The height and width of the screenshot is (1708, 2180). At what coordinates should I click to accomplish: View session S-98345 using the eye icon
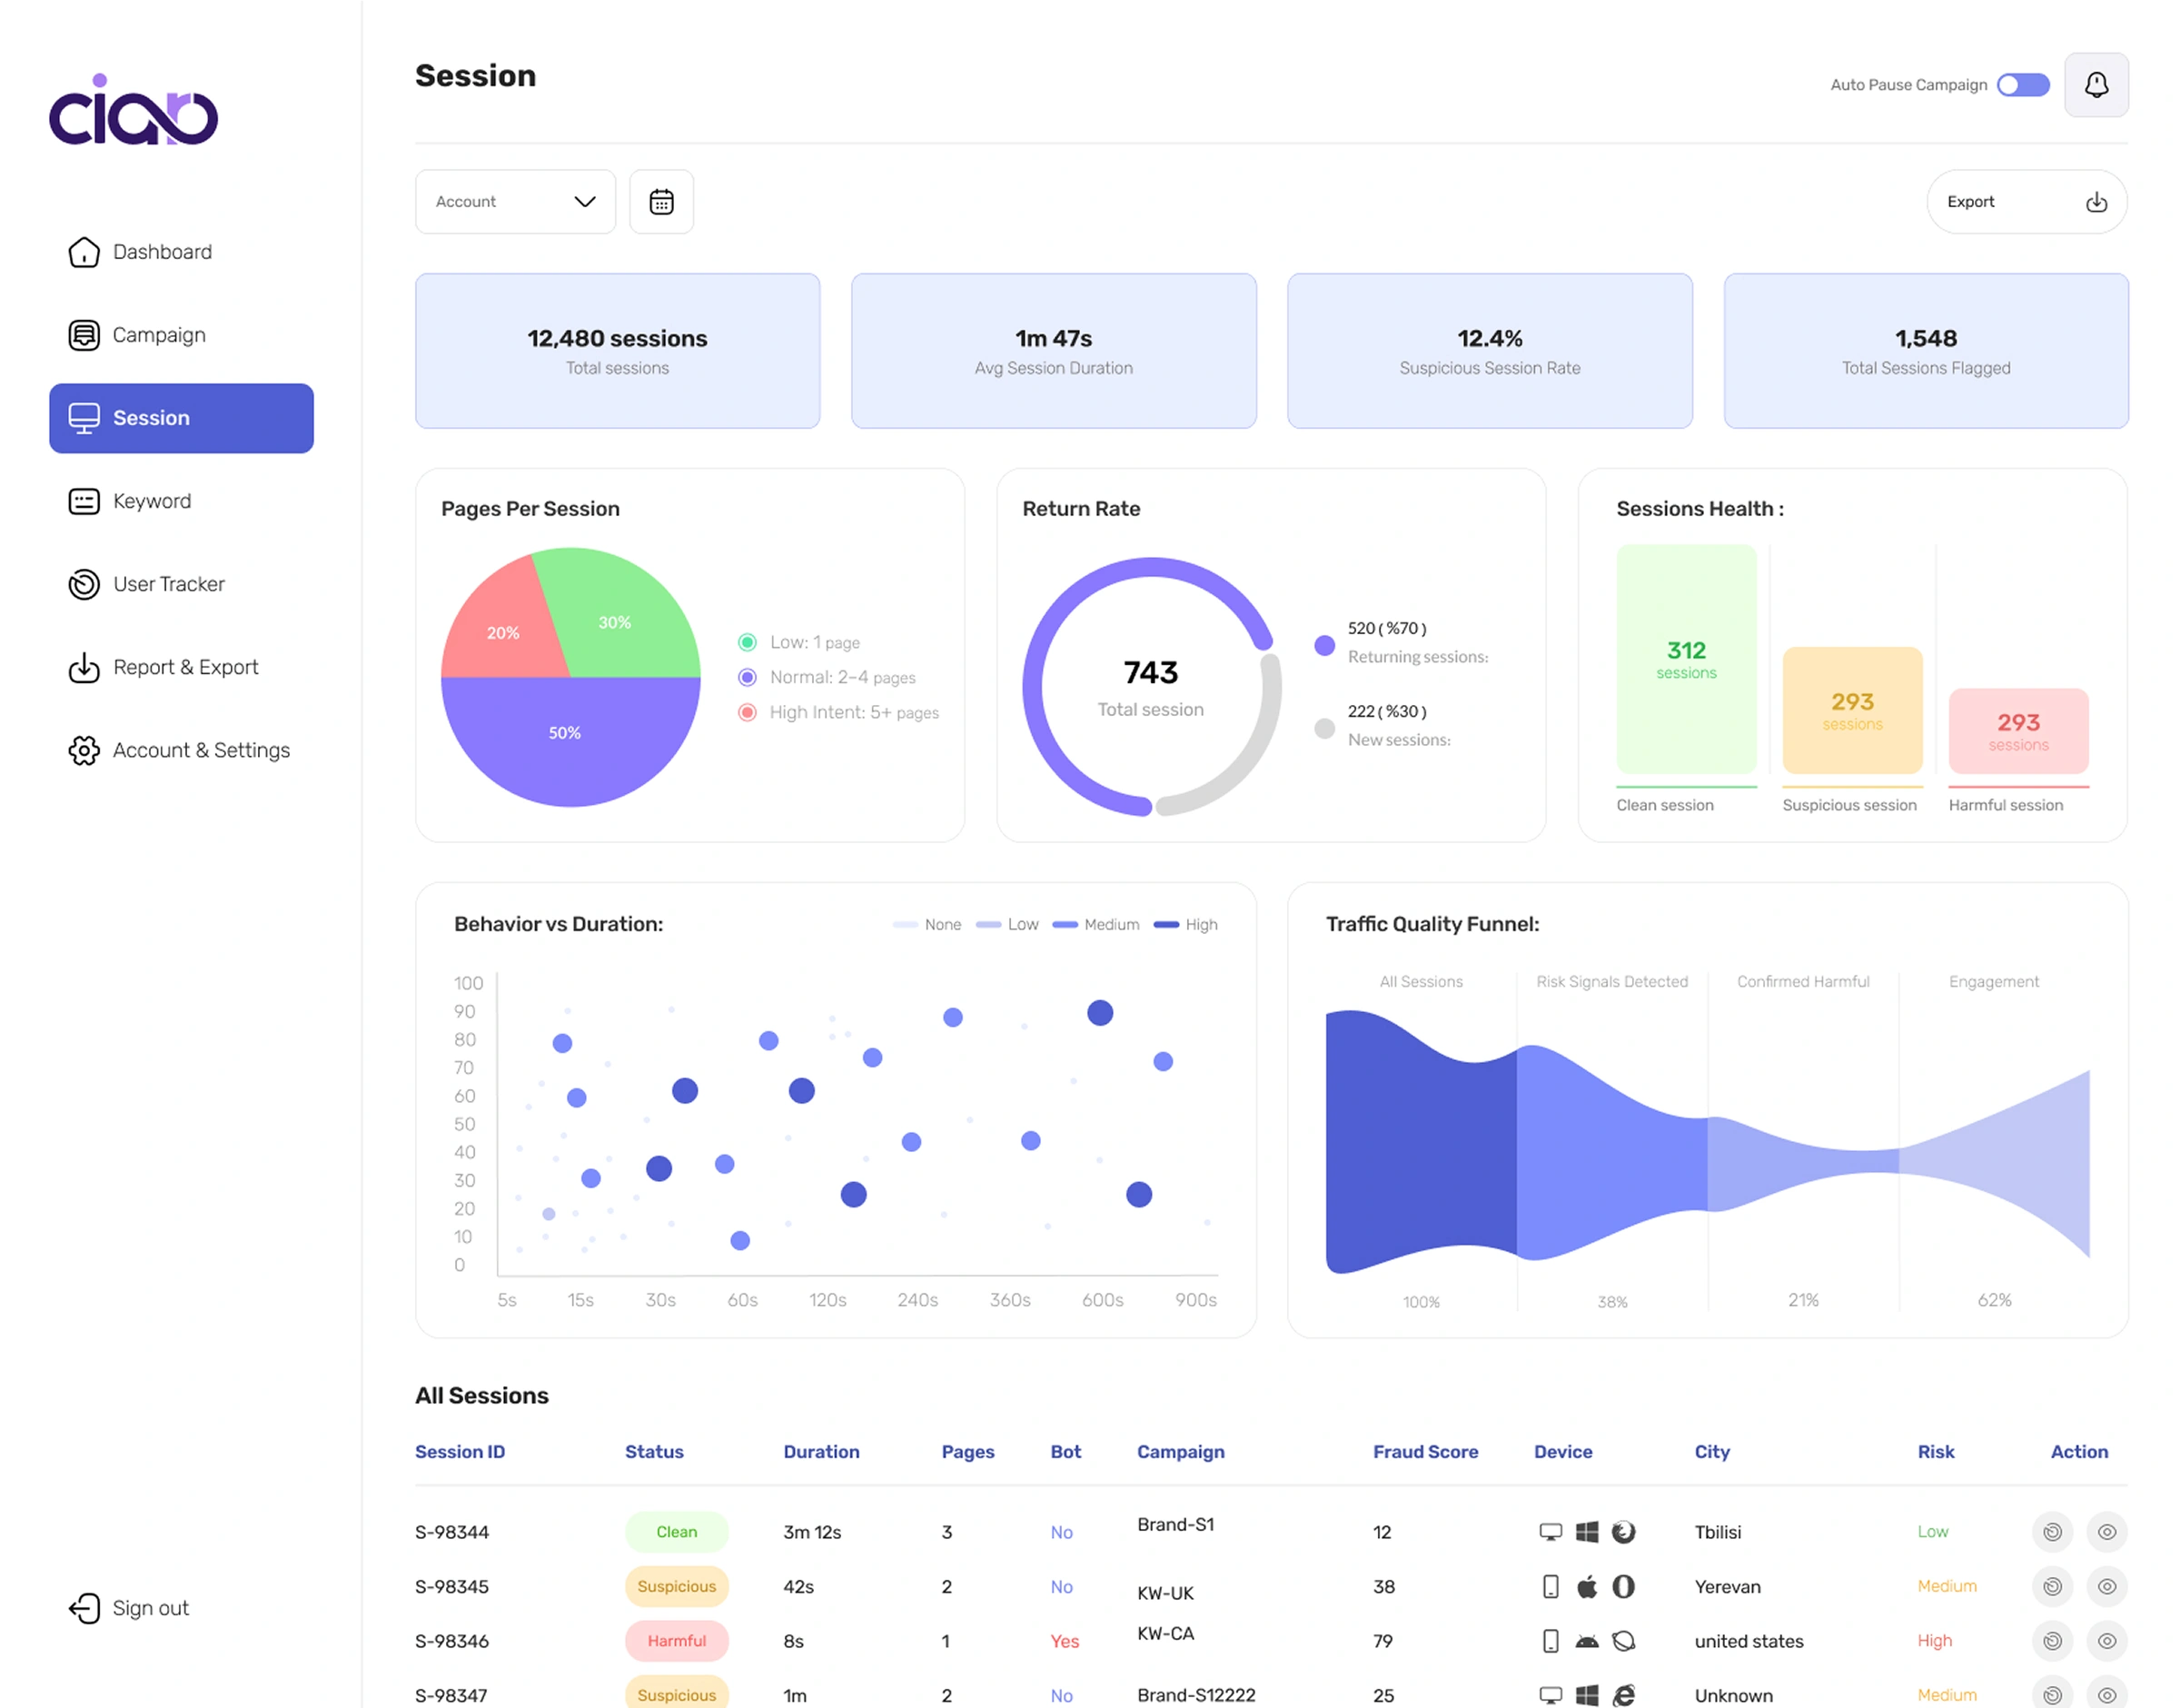click(x=2106, y=1586)
